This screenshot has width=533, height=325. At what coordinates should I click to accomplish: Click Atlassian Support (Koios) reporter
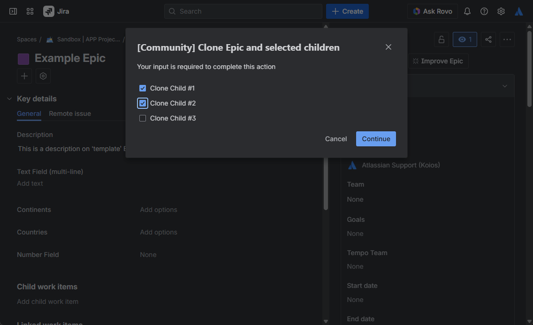pos(394,165)
